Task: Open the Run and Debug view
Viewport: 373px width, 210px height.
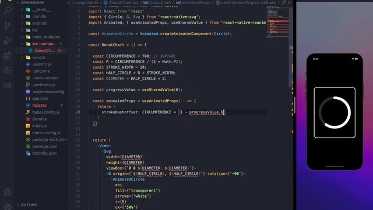Action: [8, 40]
